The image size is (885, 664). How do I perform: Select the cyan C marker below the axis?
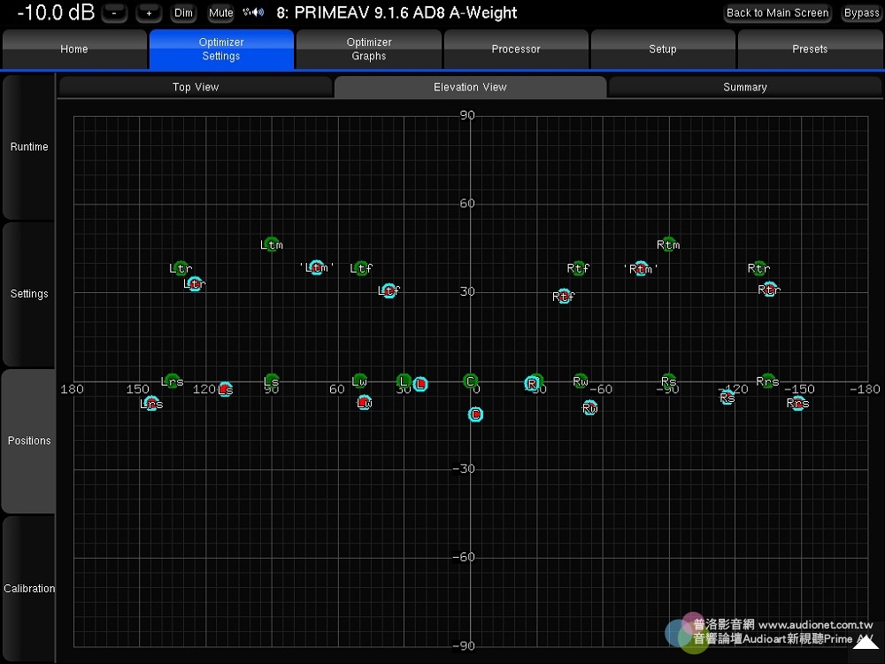pos(475,414)
